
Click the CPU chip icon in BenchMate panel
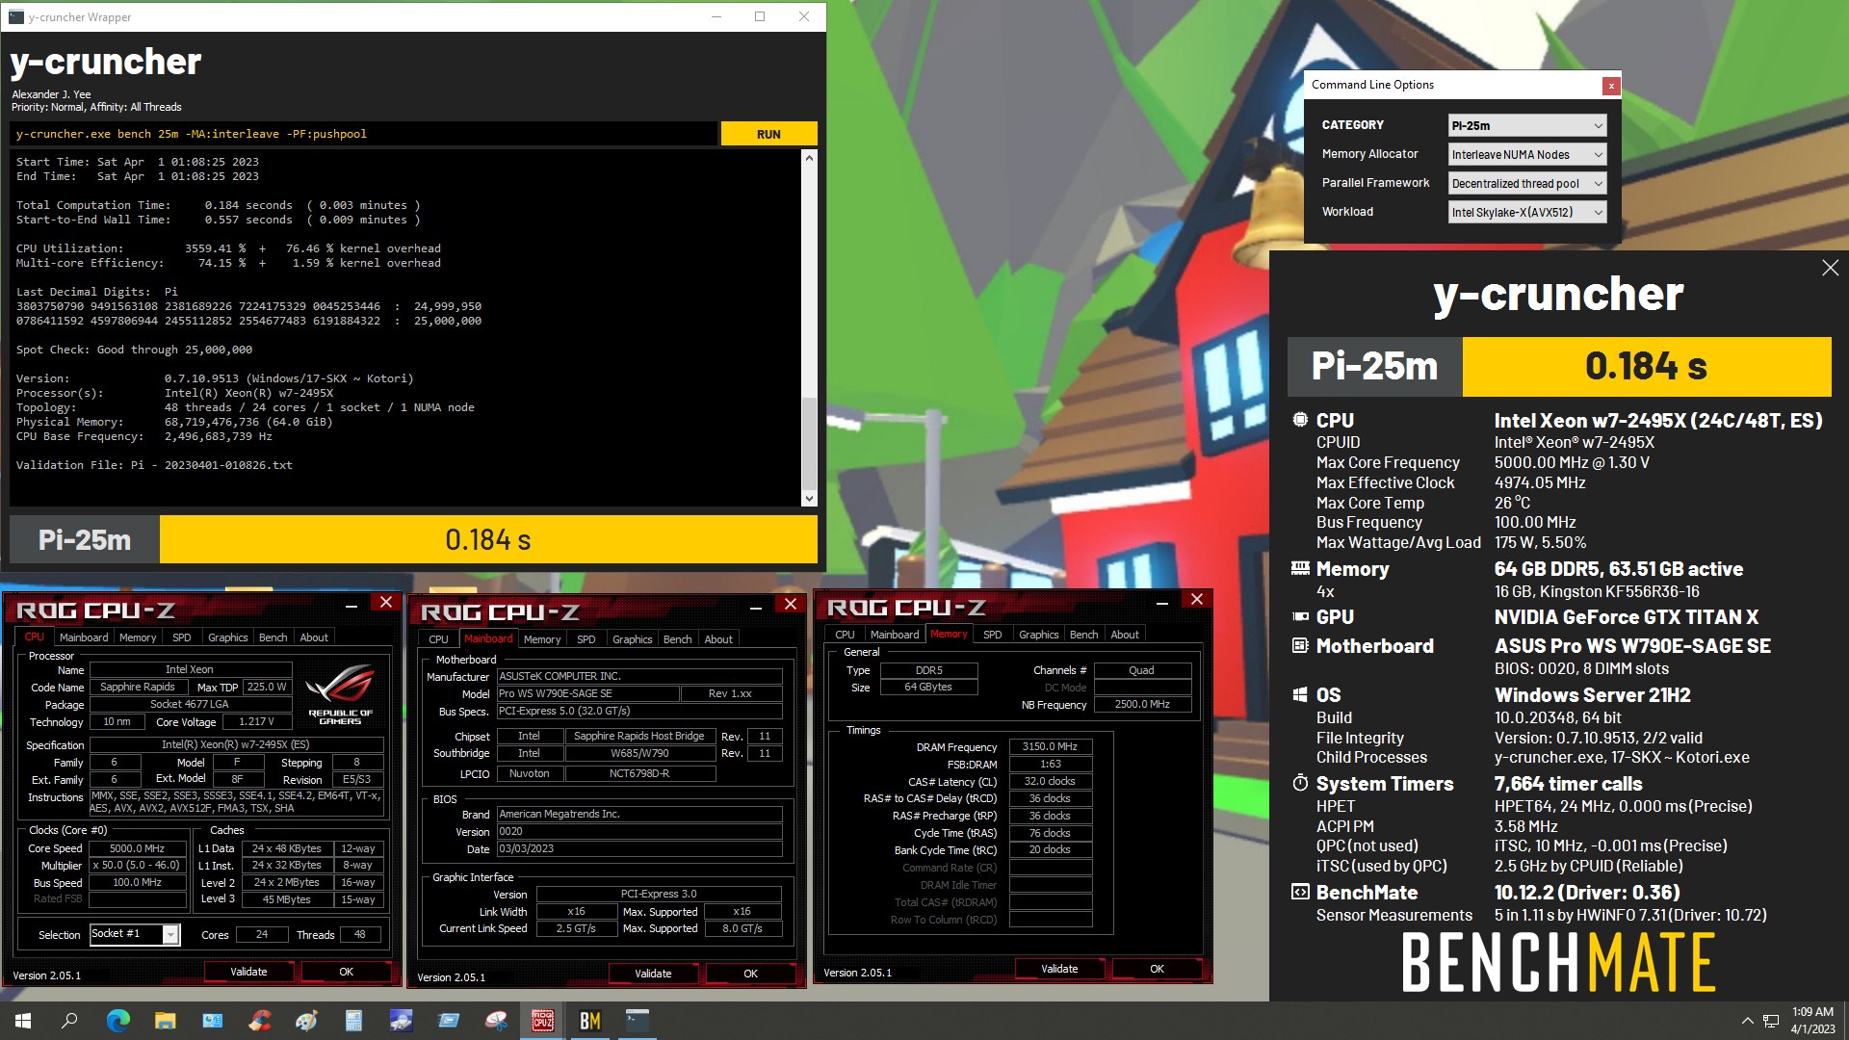point(1300,421)
